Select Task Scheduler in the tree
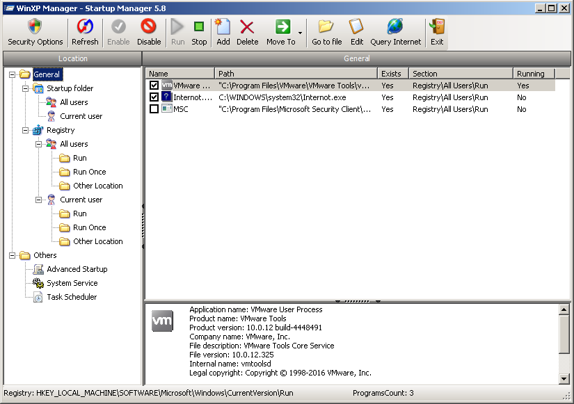This screenshot has width=574, height=404. 71,297
